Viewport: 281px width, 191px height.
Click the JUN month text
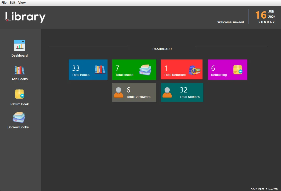[x=271, y=12]
